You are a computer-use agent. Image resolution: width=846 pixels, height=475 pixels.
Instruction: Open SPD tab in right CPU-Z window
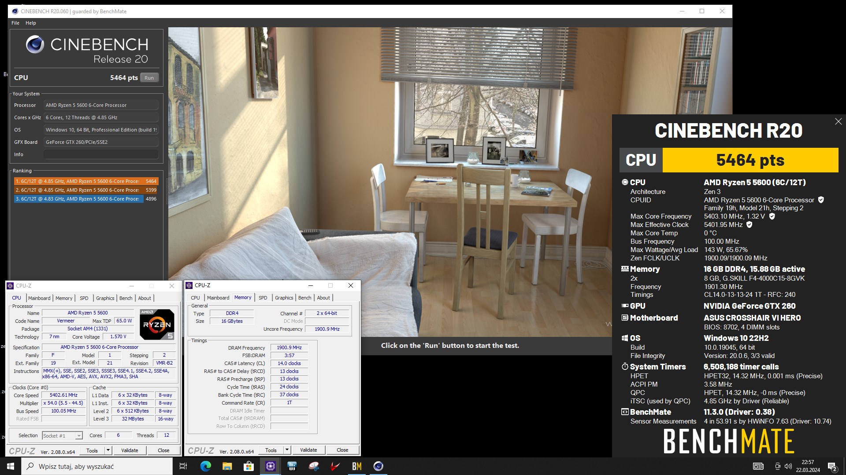coord(263,298)
